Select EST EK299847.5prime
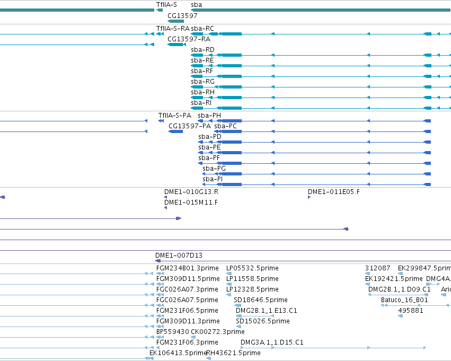 coord(425,268)
